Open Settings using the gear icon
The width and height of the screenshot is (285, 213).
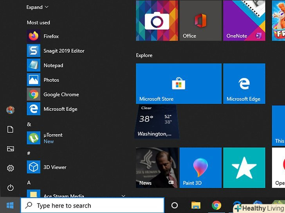11,168
